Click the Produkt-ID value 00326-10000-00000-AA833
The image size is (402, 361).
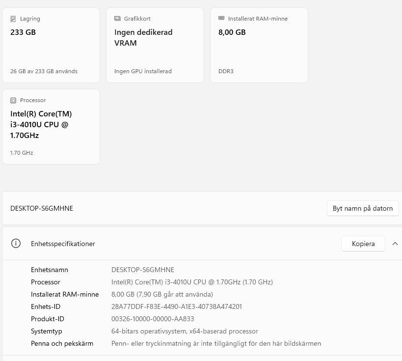153,319
